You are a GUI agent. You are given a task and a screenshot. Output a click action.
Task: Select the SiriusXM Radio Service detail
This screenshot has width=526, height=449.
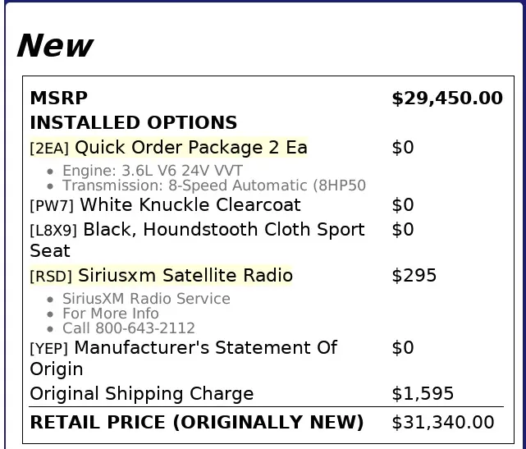point(146,299)
